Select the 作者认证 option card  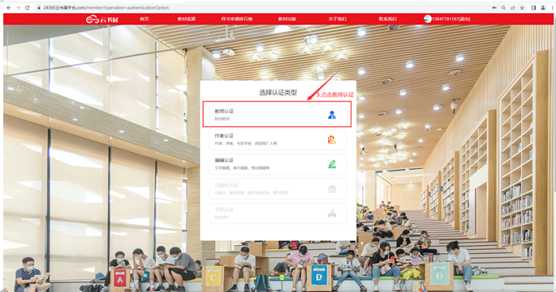pyautogui.click(x=278, y=140)
